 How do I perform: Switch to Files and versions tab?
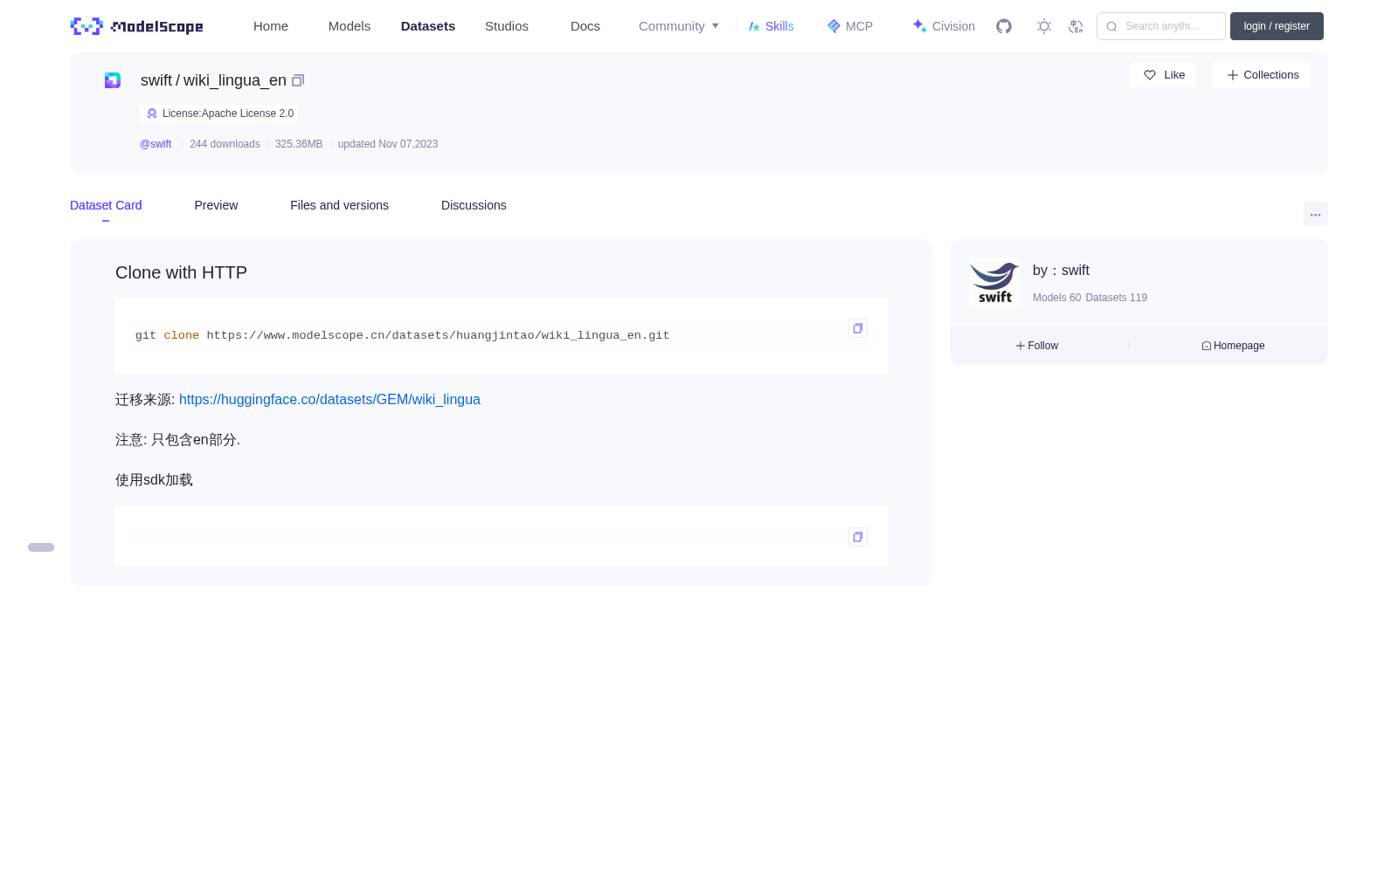coord(339,205)
